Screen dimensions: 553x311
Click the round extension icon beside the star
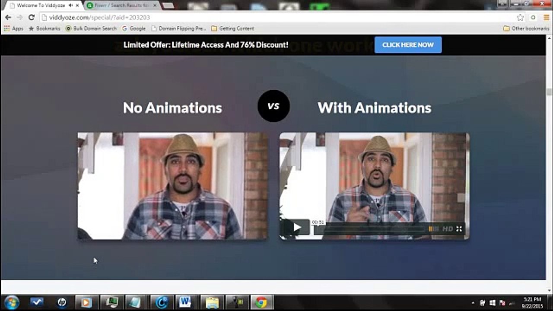[533, 17]
